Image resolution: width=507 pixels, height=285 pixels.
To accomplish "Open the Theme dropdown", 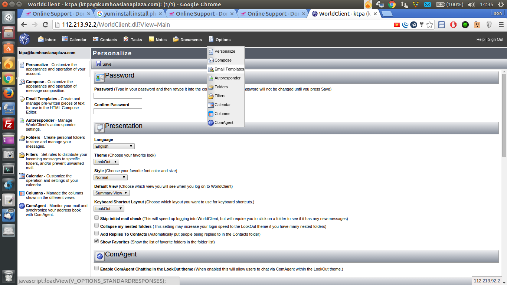I will (x=106, y=162).
